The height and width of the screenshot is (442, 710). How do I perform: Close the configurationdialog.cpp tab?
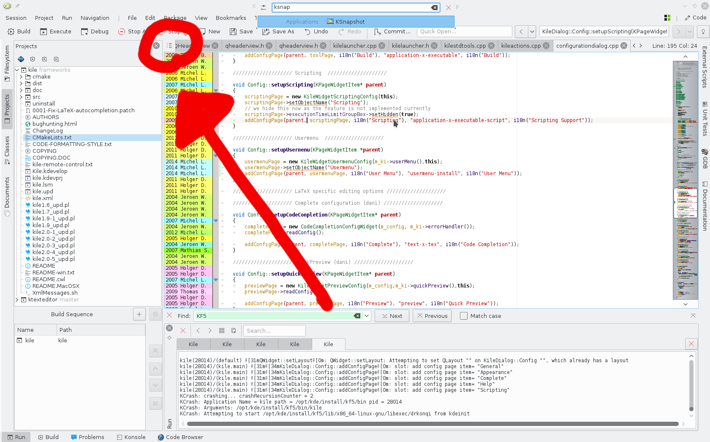point(624,46)
